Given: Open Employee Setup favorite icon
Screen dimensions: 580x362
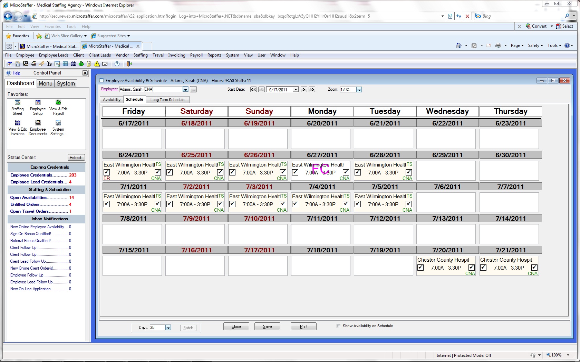Looking at the screenshot, I should (38, 107).
